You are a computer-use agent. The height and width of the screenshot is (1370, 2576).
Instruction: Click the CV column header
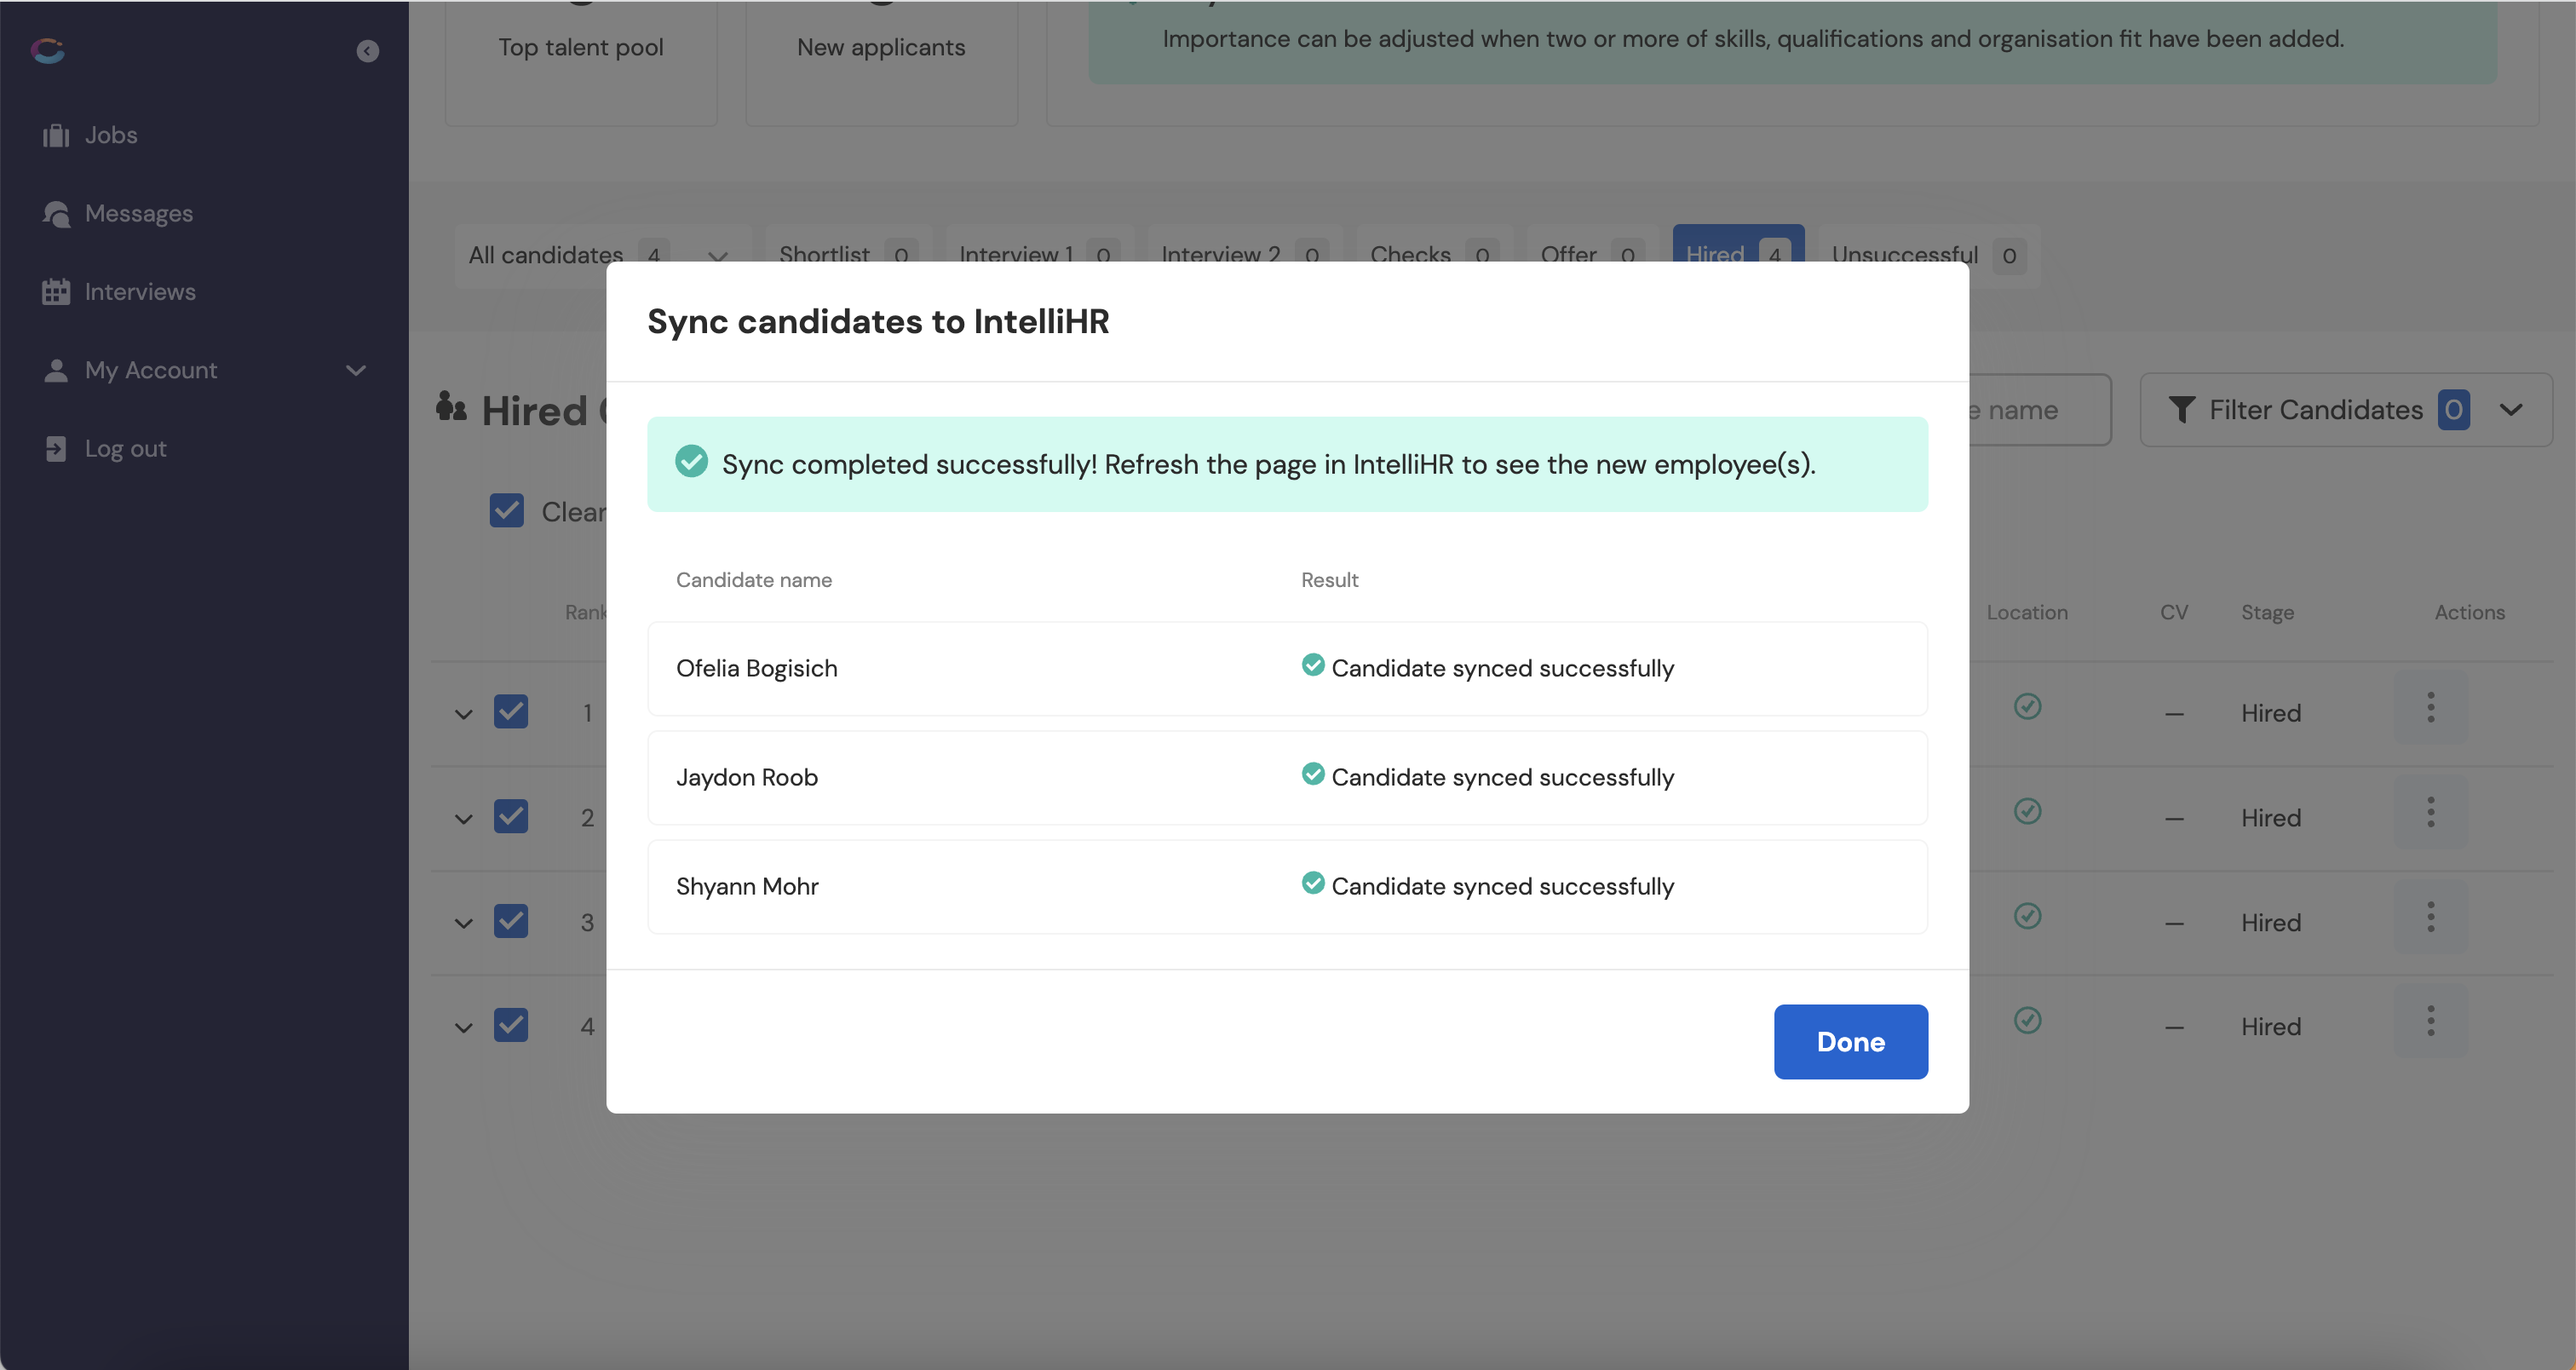(2174, 612)
